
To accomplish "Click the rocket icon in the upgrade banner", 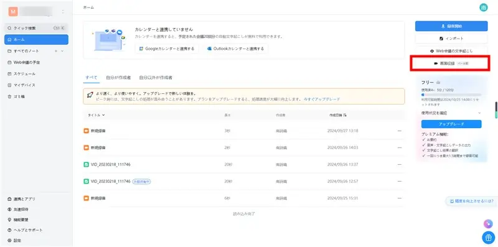I will click(90, 95).
